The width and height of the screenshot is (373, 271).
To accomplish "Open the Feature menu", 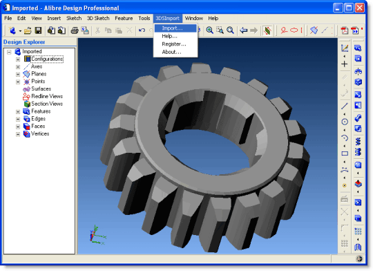I will tap(124, 18).
